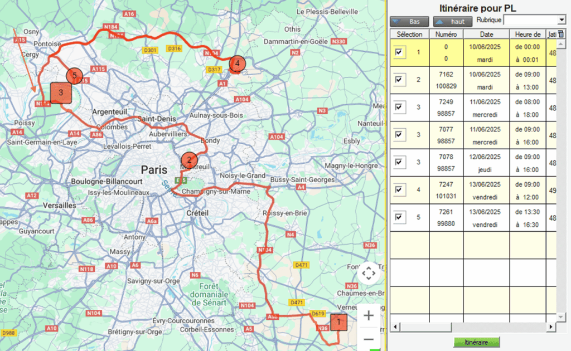Viewport: 571px width, 351px height.
Task: Toggle checkbox for order 7247 row
Action: pos(399,190)
